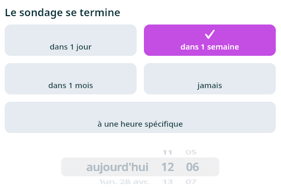
Task: Click empty icon area above "dans 1 mois"
Action: (x=71, y=73)
